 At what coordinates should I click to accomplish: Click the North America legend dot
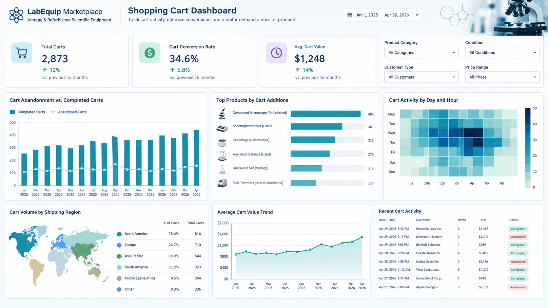pos(119,234)
